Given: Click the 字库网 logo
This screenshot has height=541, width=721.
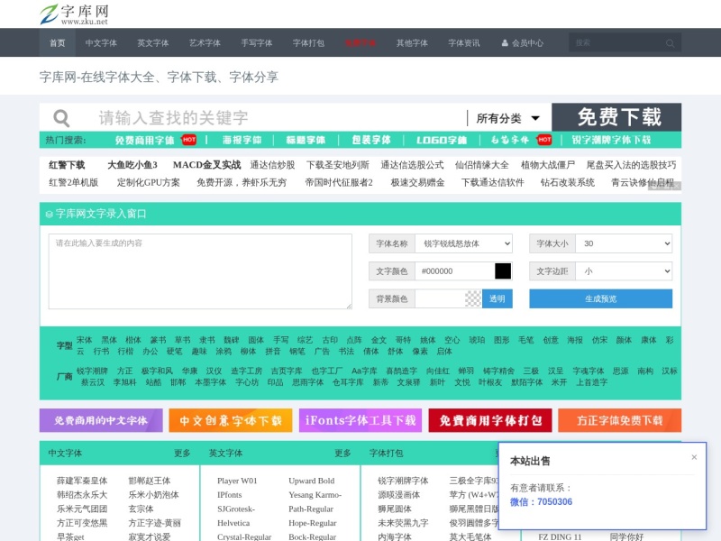Looking at the screenshot, I should pyautogui.click(x=74, y=14).
